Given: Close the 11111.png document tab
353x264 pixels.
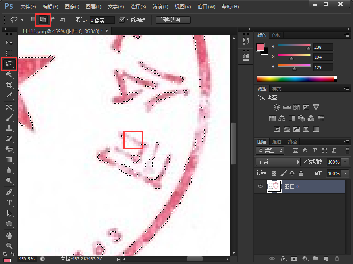Looking at the screenshot, I should coord(107,31).
